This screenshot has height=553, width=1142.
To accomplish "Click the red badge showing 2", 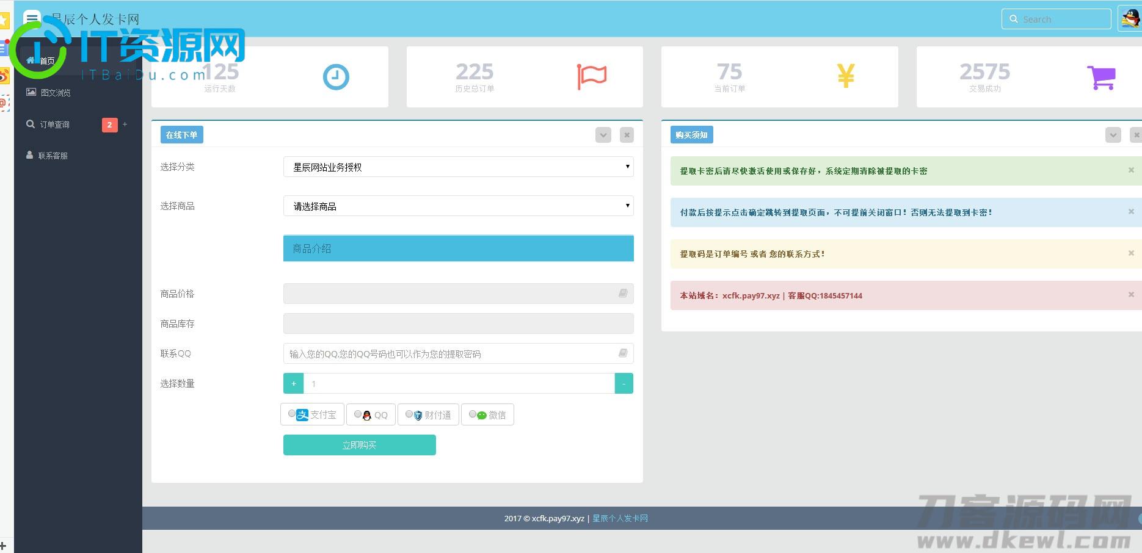I will 110,125.
